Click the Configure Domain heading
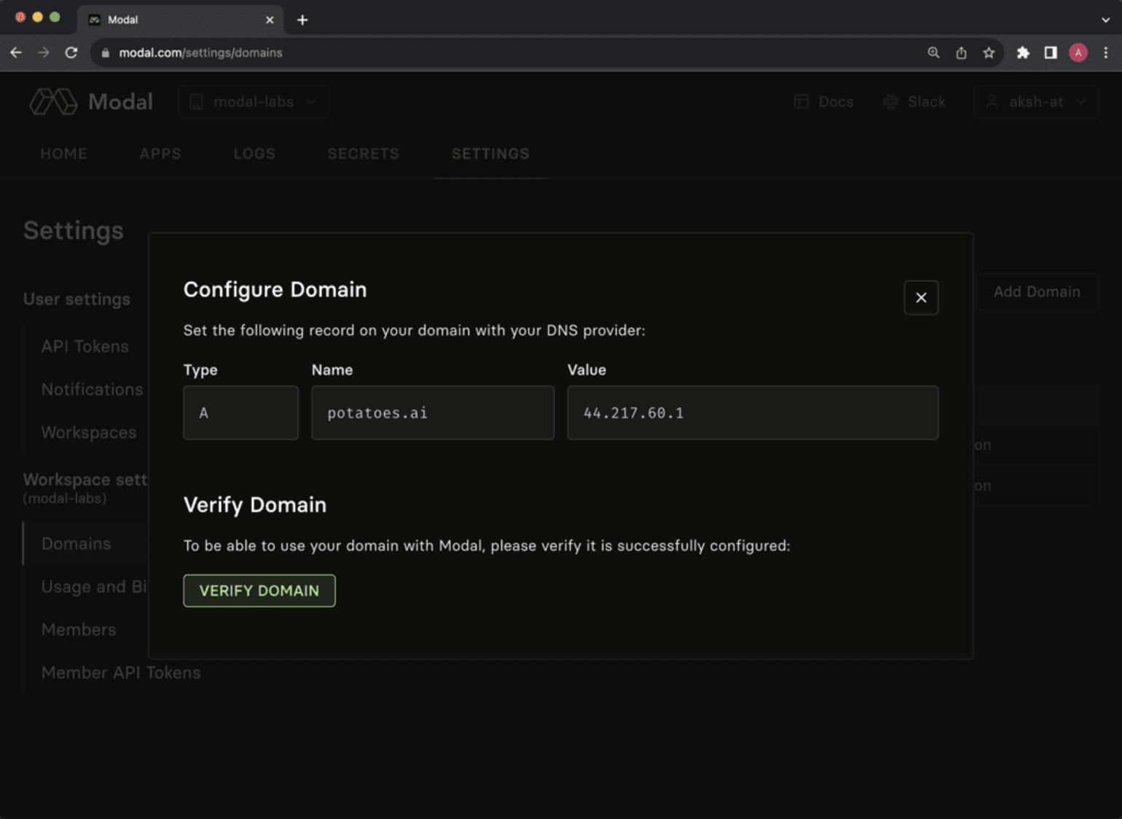Viewport: 1122px width, 819px height. pos(275,290)
